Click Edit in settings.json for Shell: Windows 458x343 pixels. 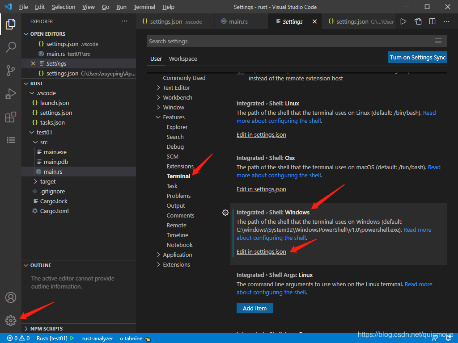(261, 252)
